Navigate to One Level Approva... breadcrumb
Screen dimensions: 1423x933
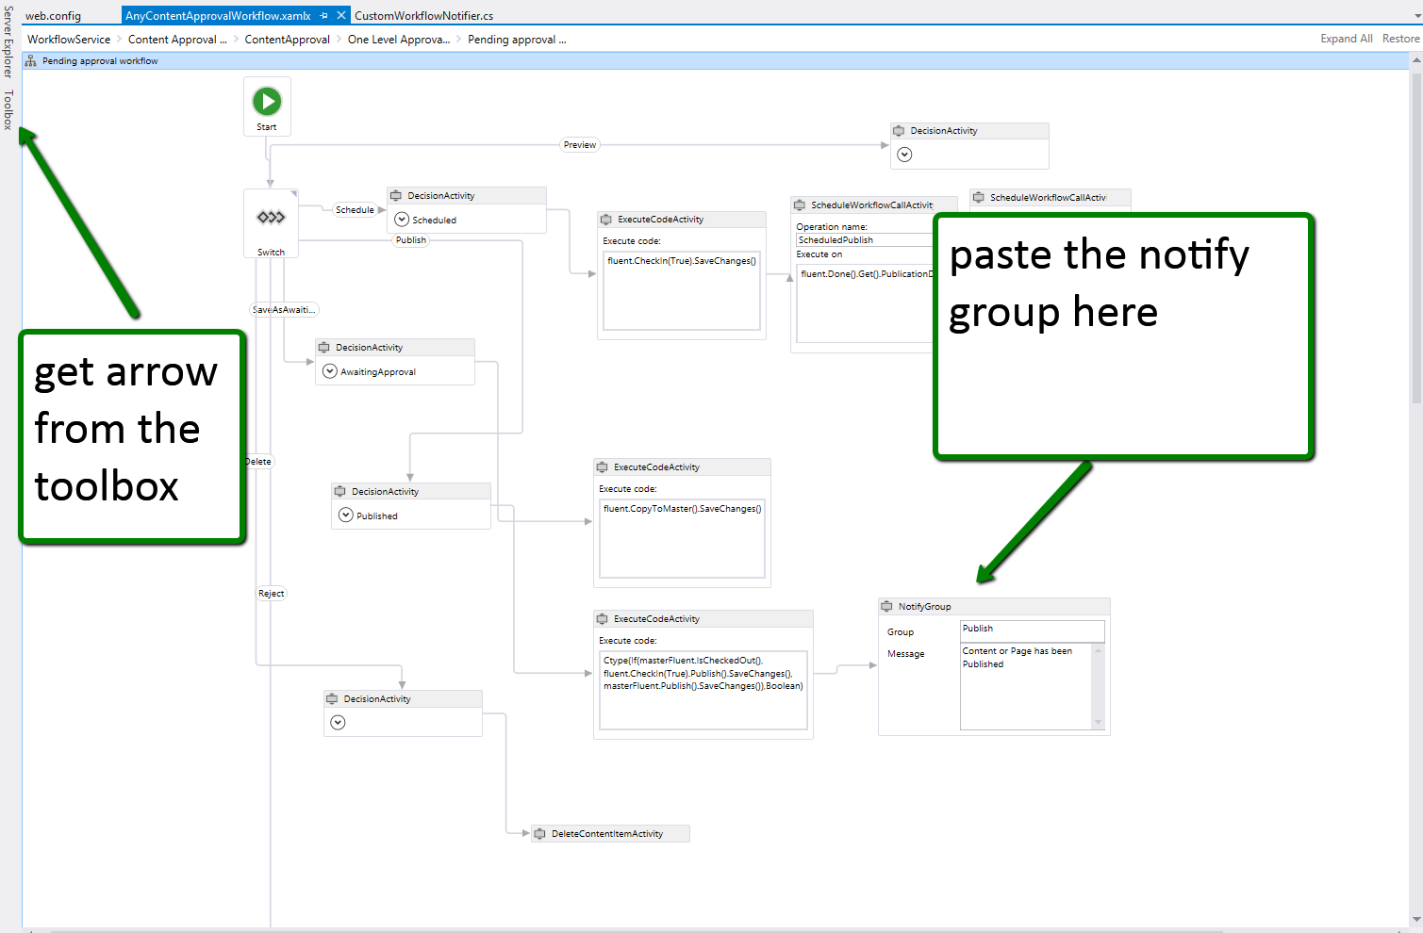point(399,40)
